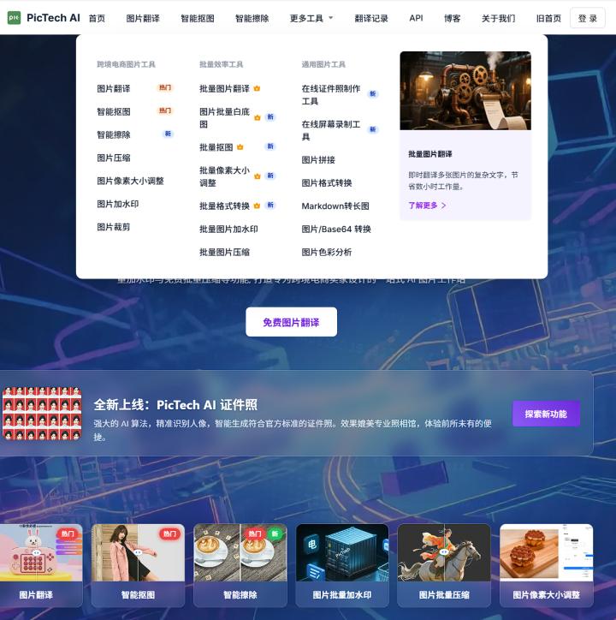
Task: Select Markdown转长图 menu entry
Action: point(335,206)
